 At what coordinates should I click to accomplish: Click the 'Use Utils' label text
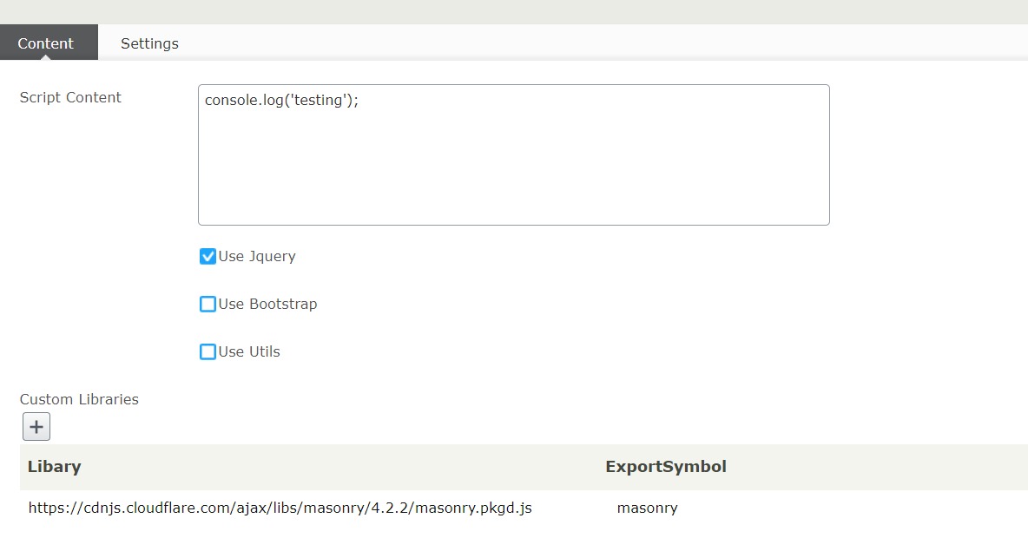tap(249, 352)
